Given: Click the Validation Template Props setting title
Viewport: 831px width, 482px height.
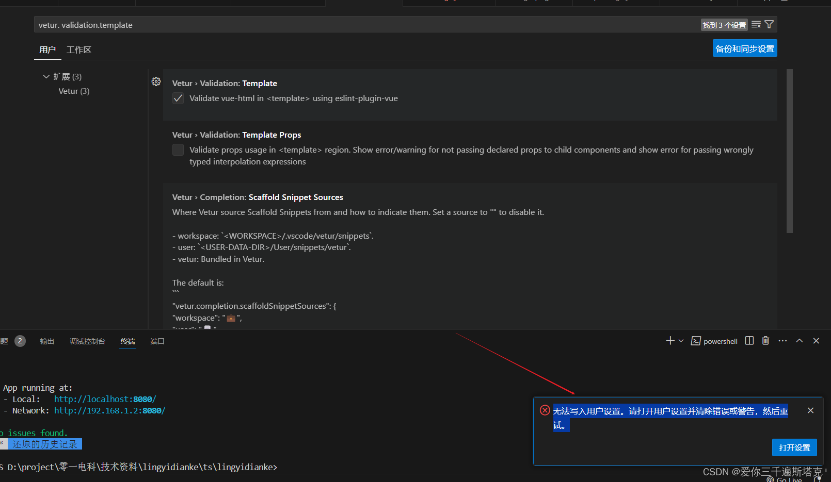Looking at the screenshot, I should point(236,135).
